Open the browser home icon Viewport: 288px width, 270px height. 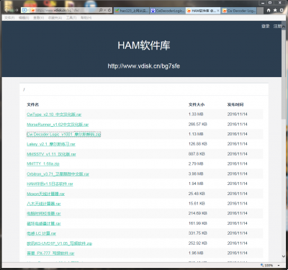click(x=269, y=10)
